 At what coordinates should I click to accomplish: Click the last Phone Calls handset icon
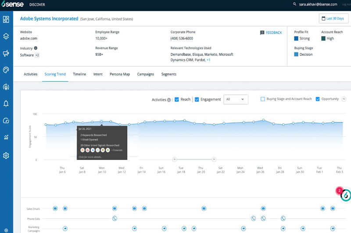(x=283, y=219)
